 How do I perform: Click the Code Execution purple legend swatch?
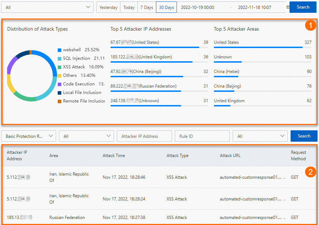coord(59,84)
